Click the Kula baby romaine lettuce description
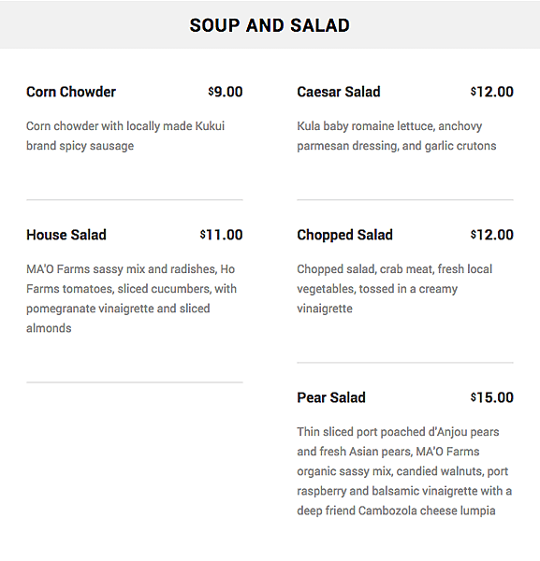This screenshot has width=540, height=561. click(x=397, y=136)
